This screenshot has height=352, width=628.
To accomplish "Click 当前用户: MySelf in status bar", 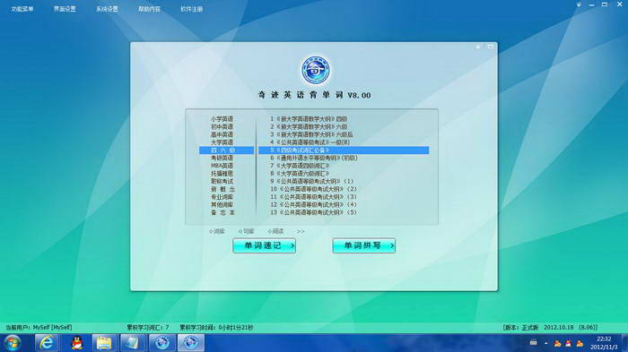I will 39,327.
